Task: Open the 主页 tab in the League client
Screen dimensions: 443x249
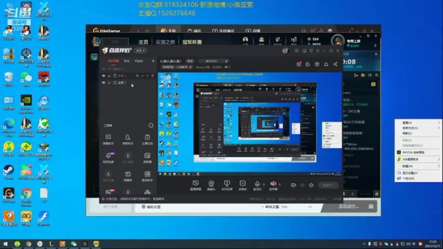Action: [x=143, y=42]
